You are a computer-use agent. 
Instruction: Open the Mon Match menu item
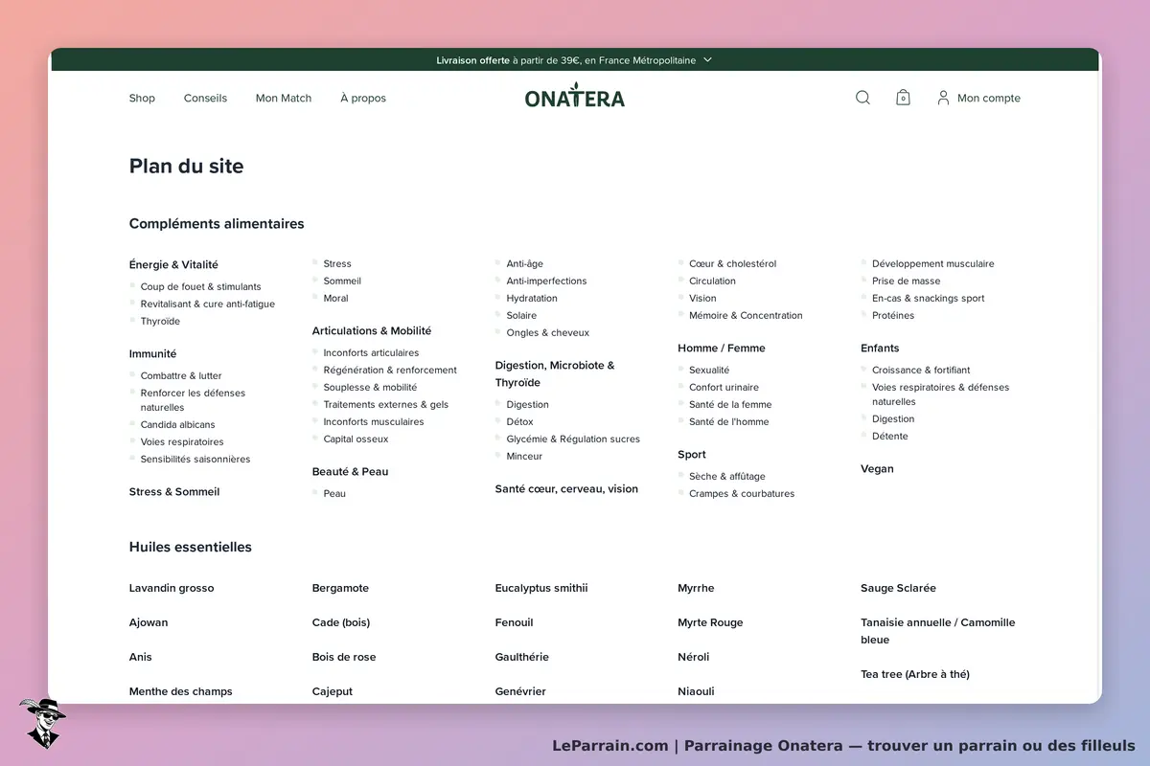(284, 98)
